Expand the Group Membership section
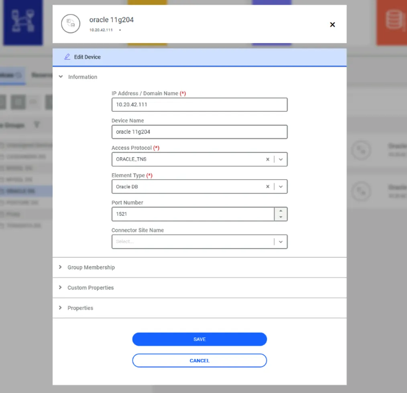 coord(199,268)
